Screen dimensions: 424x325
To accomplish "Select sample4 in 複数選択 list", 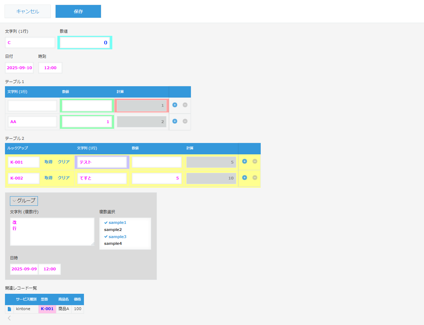I will coord(113,243).
